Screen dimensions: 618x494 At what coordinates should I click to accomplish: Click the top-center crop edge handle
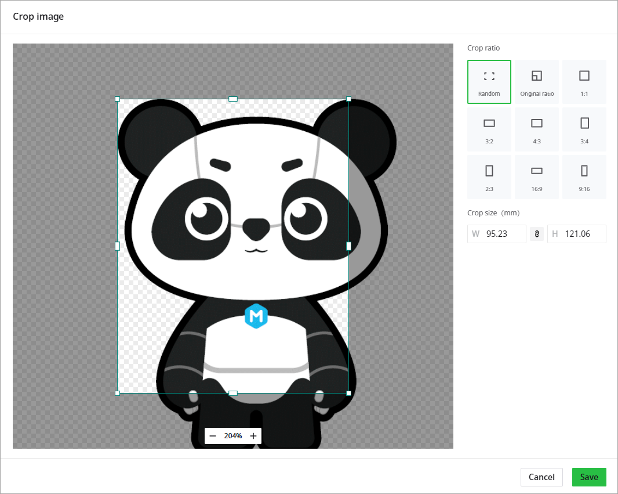[233, 99]
